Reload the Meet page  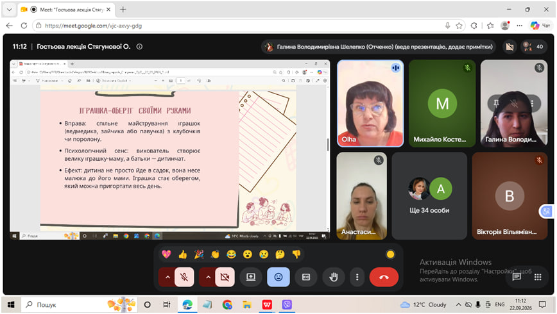(x=24, y=26)
